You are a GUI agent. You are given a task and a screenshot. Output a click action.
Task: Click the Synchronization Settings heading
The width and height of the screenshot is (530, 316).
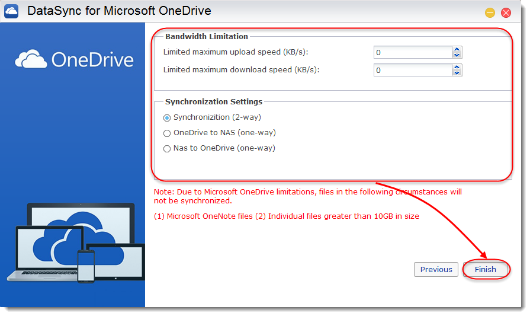pyautogui.click(x=214, y=101)
